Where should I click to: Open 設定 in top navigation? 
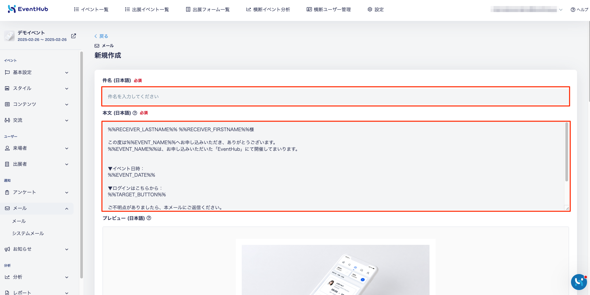click(376, 10)
